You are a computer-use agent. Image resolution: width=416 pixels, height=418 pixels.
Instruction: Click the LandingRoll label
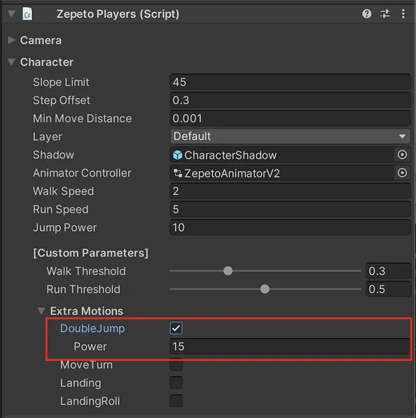point(90,401)
